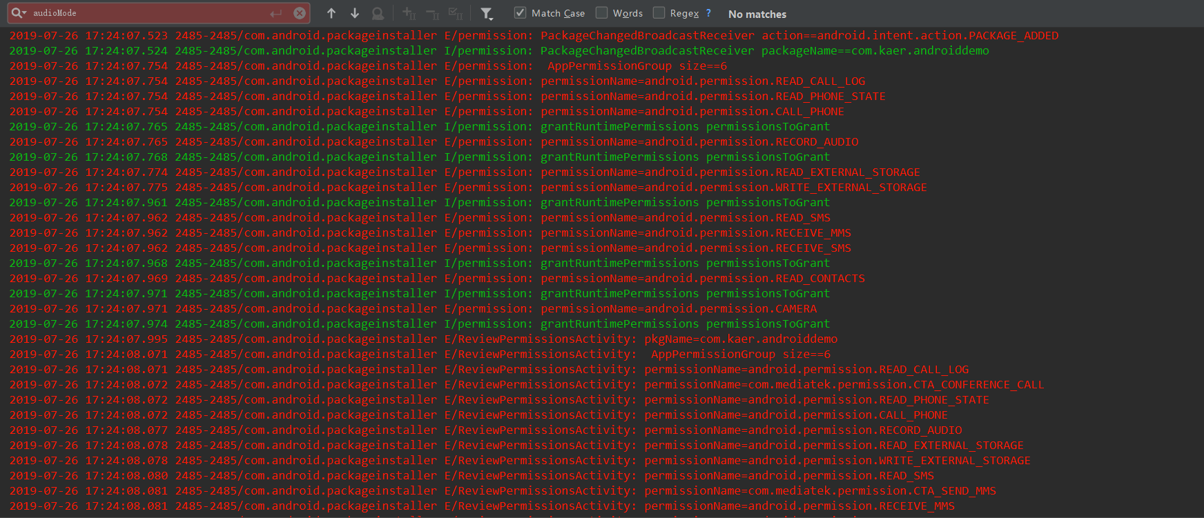
Task: Click E/permission line with WRITE_EXTERNAL_STORAGE
Action: 468,187
